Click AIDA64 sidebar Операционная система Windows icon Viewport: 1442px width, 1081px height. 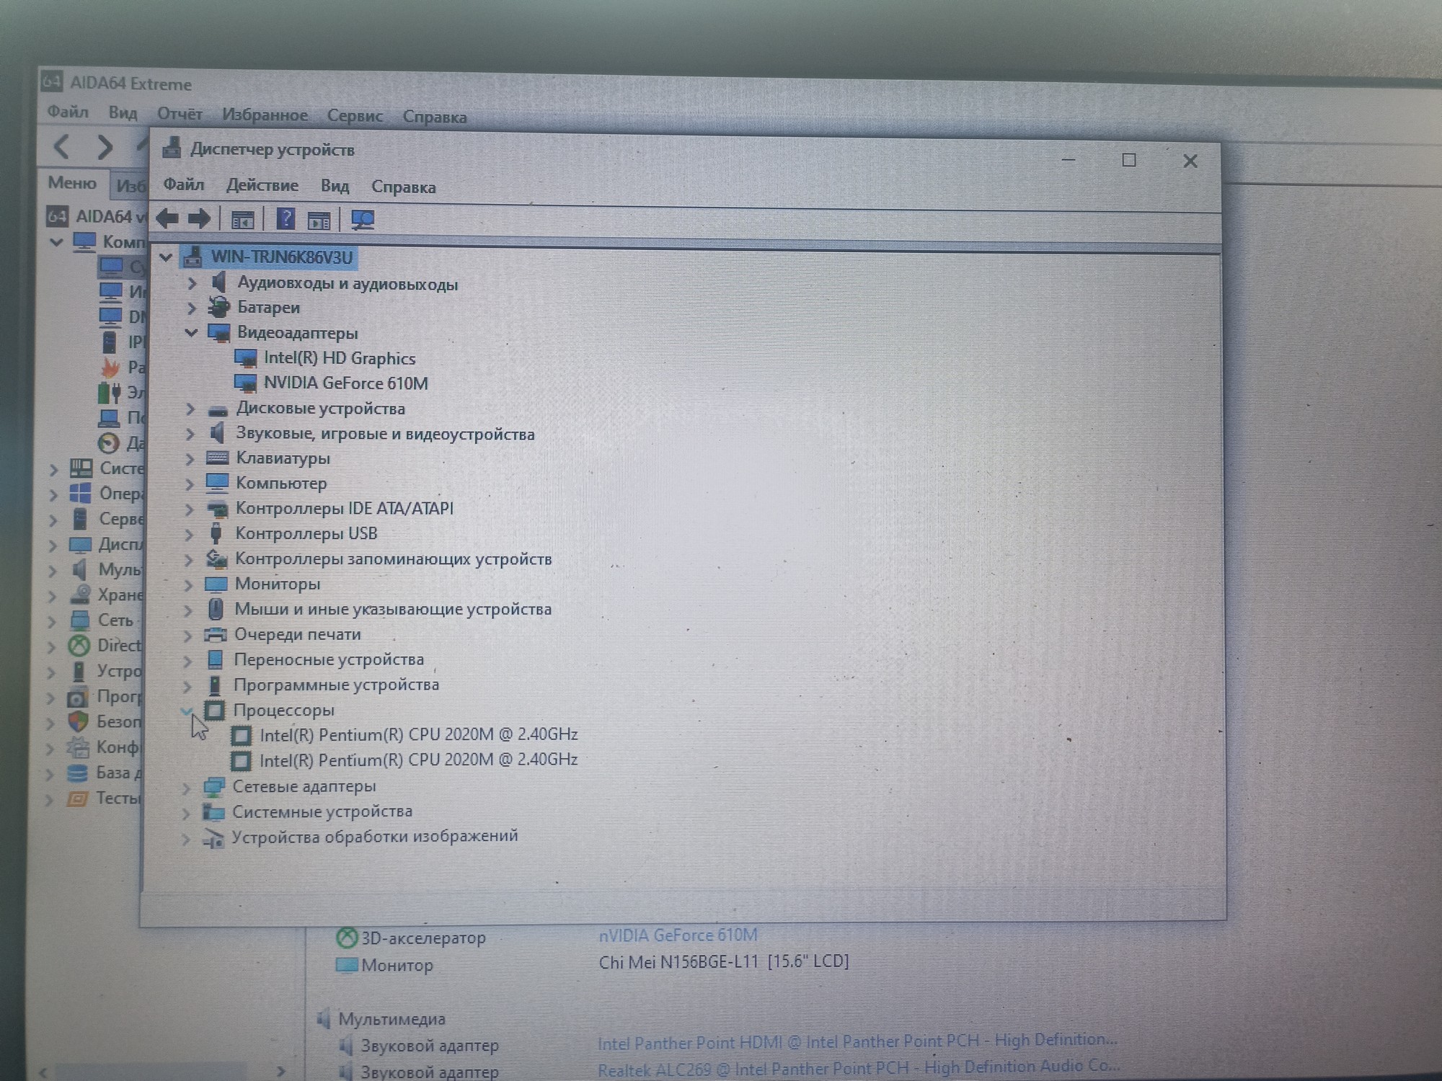[80, 494]
